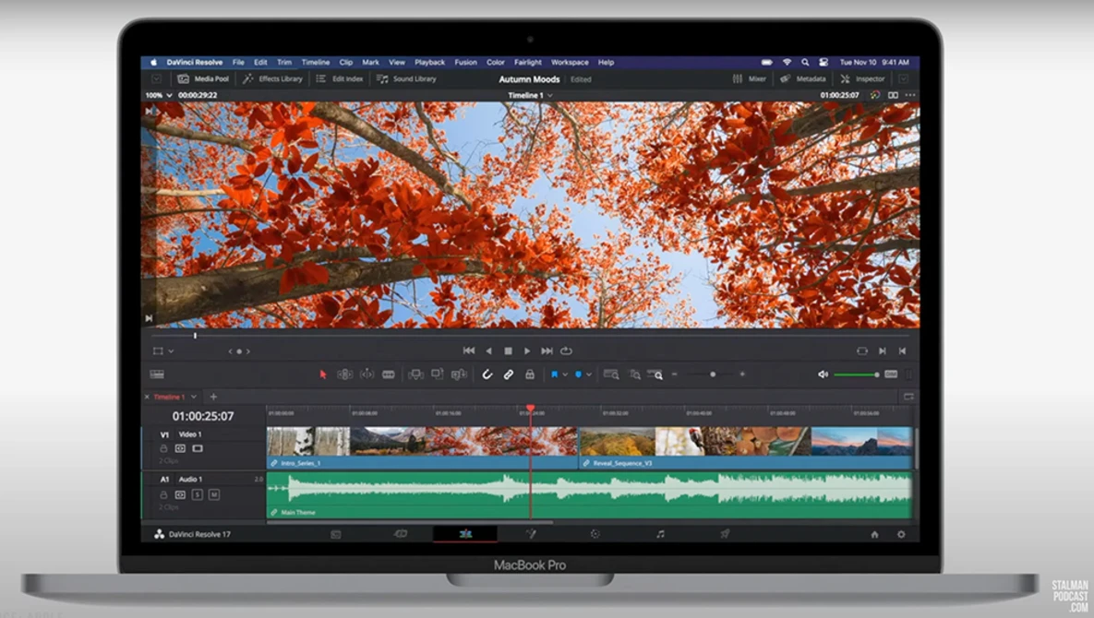1094x618 pixels.
Task: Open the Workspace menu
Action: pos(570,62)
